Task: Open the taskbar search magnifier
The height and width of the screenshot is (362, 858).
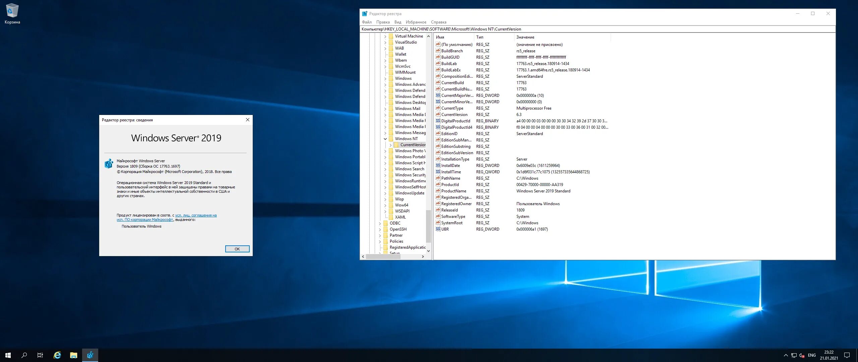Action: pyautogui.click(x=24, y=355)
